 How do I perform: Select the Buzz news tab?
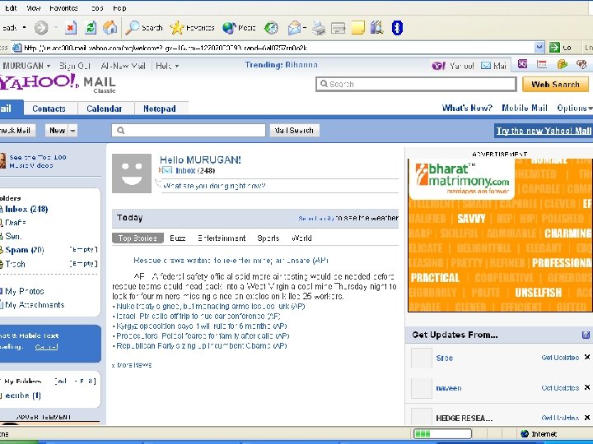pos(177,238)
